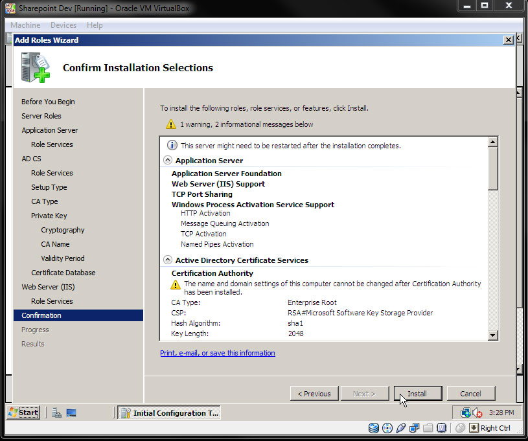Open Role Services under Application Server
528x441 pixels.
pos(52,144)
